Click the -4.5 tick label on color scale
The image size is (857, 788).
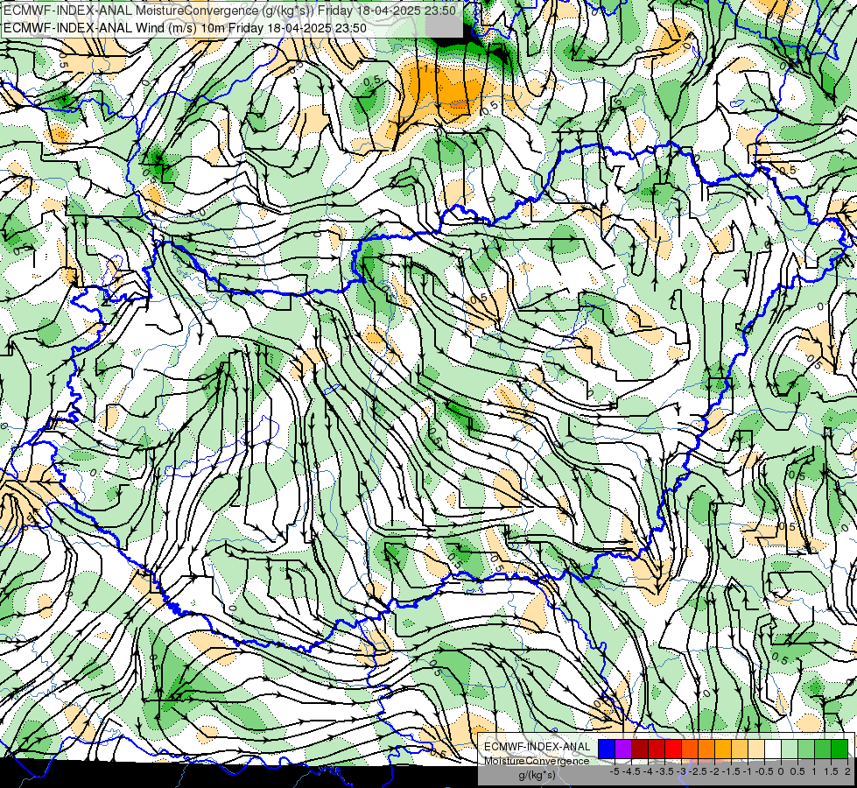632,771
